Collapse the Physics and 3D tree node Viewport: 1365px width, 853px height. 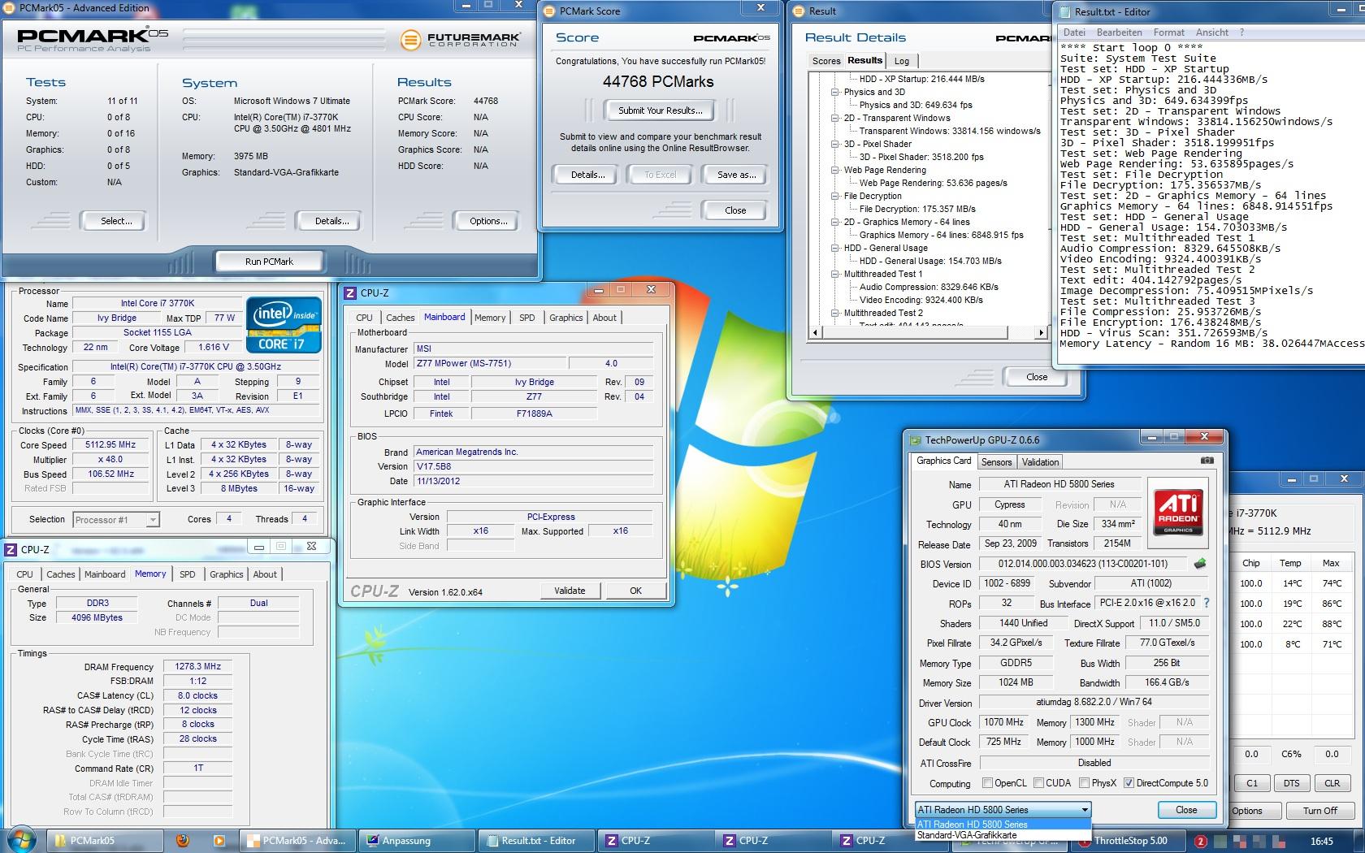tap(834, 92)
